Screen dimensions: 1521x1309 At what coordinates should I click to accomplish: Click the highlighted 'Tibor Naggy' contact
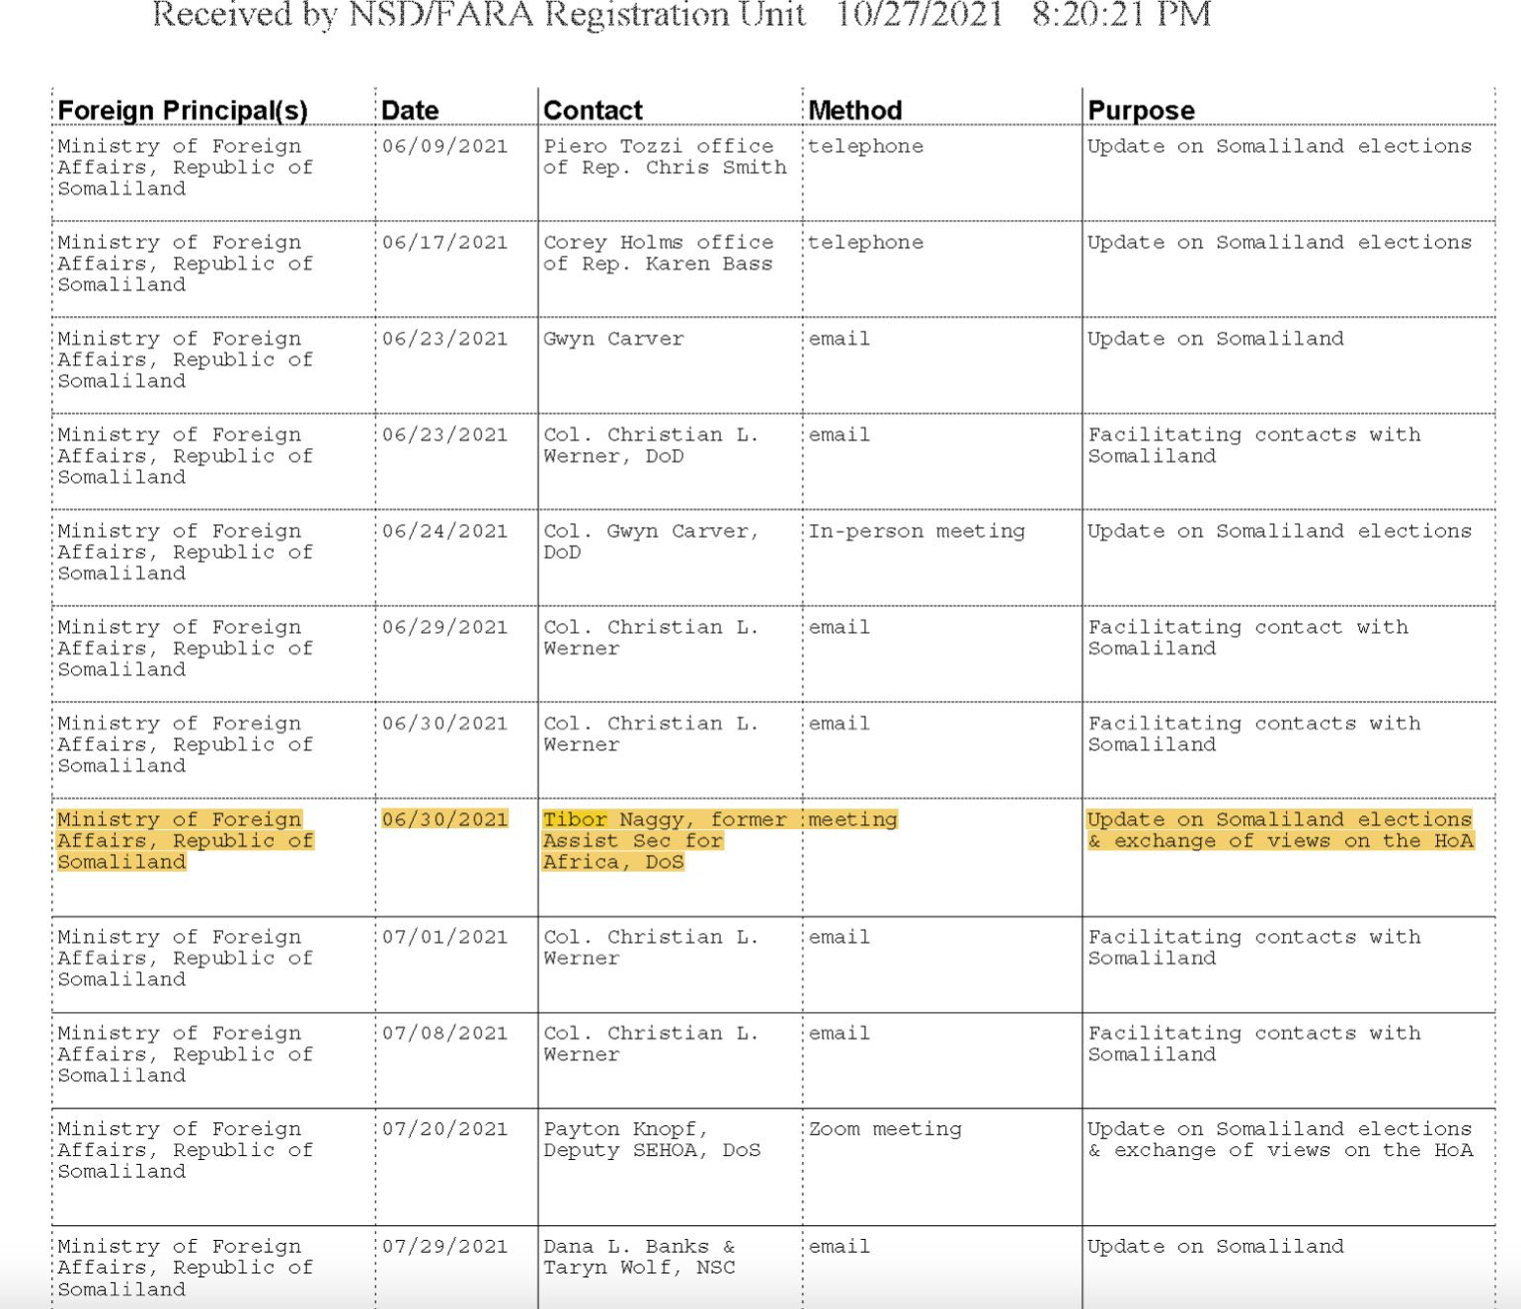tap(665, 840)
